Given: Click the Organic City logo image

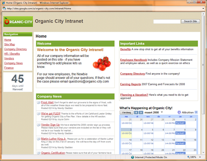Looking at the screenshot, I should click(18, 21).
